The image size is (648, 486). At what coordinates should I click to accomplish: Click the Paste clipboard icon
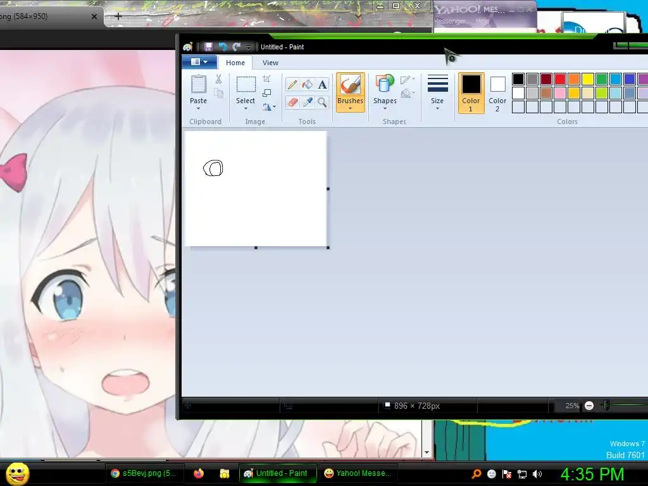coord(198,84)
